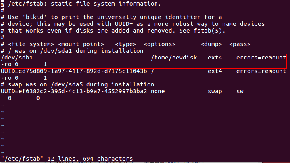Click the sw options value

tap(240, 92)
